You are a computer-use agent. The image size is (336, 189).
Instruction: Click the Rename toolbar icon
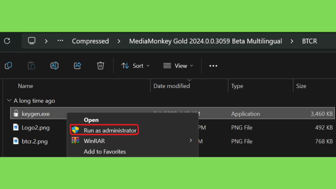(x=54, y=66)
